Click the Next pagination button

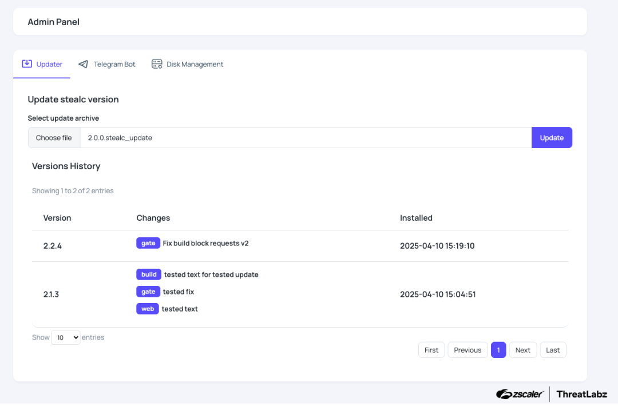(x=522, y=349)
